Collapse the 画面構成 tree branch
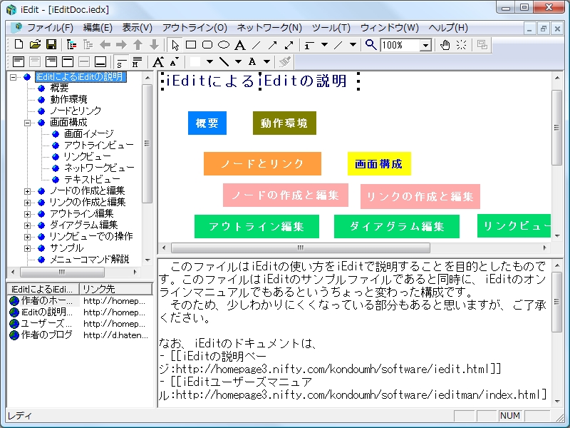 26,123
